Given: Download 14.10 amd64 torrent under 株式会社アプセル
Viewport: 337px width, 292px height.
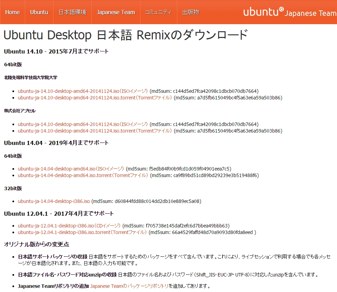Looking at the screenshot, I should (x=95, y=131).
